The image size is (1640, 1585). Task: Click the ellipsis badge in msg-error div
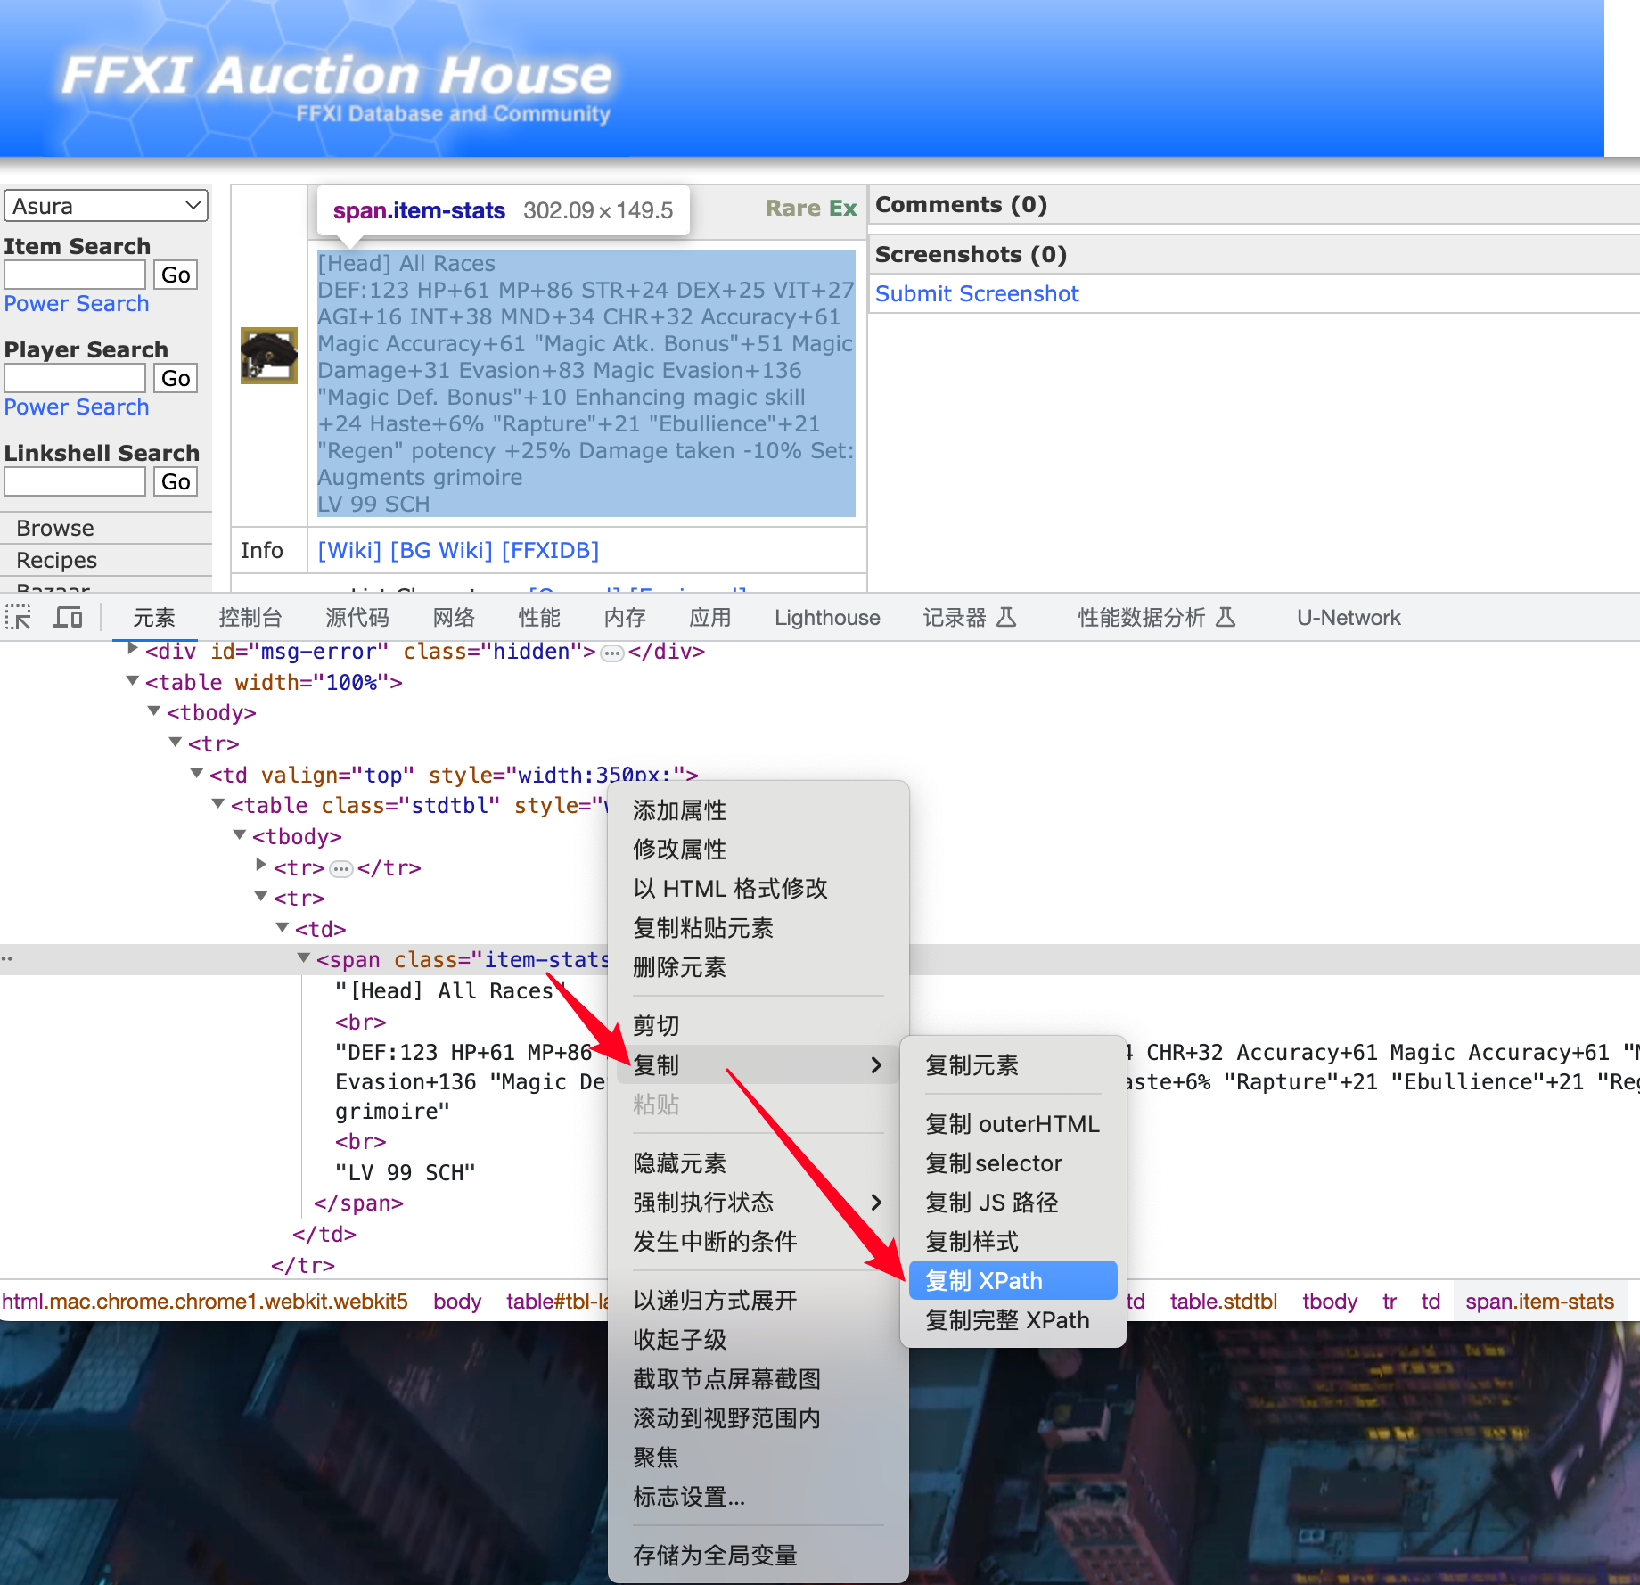611,653
